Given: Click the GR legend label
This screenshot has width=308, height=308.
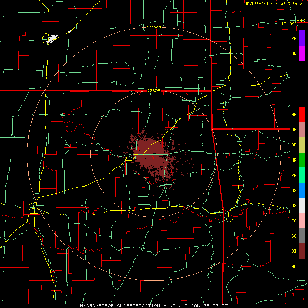Looking at the screenshot, I should point(294,130).
